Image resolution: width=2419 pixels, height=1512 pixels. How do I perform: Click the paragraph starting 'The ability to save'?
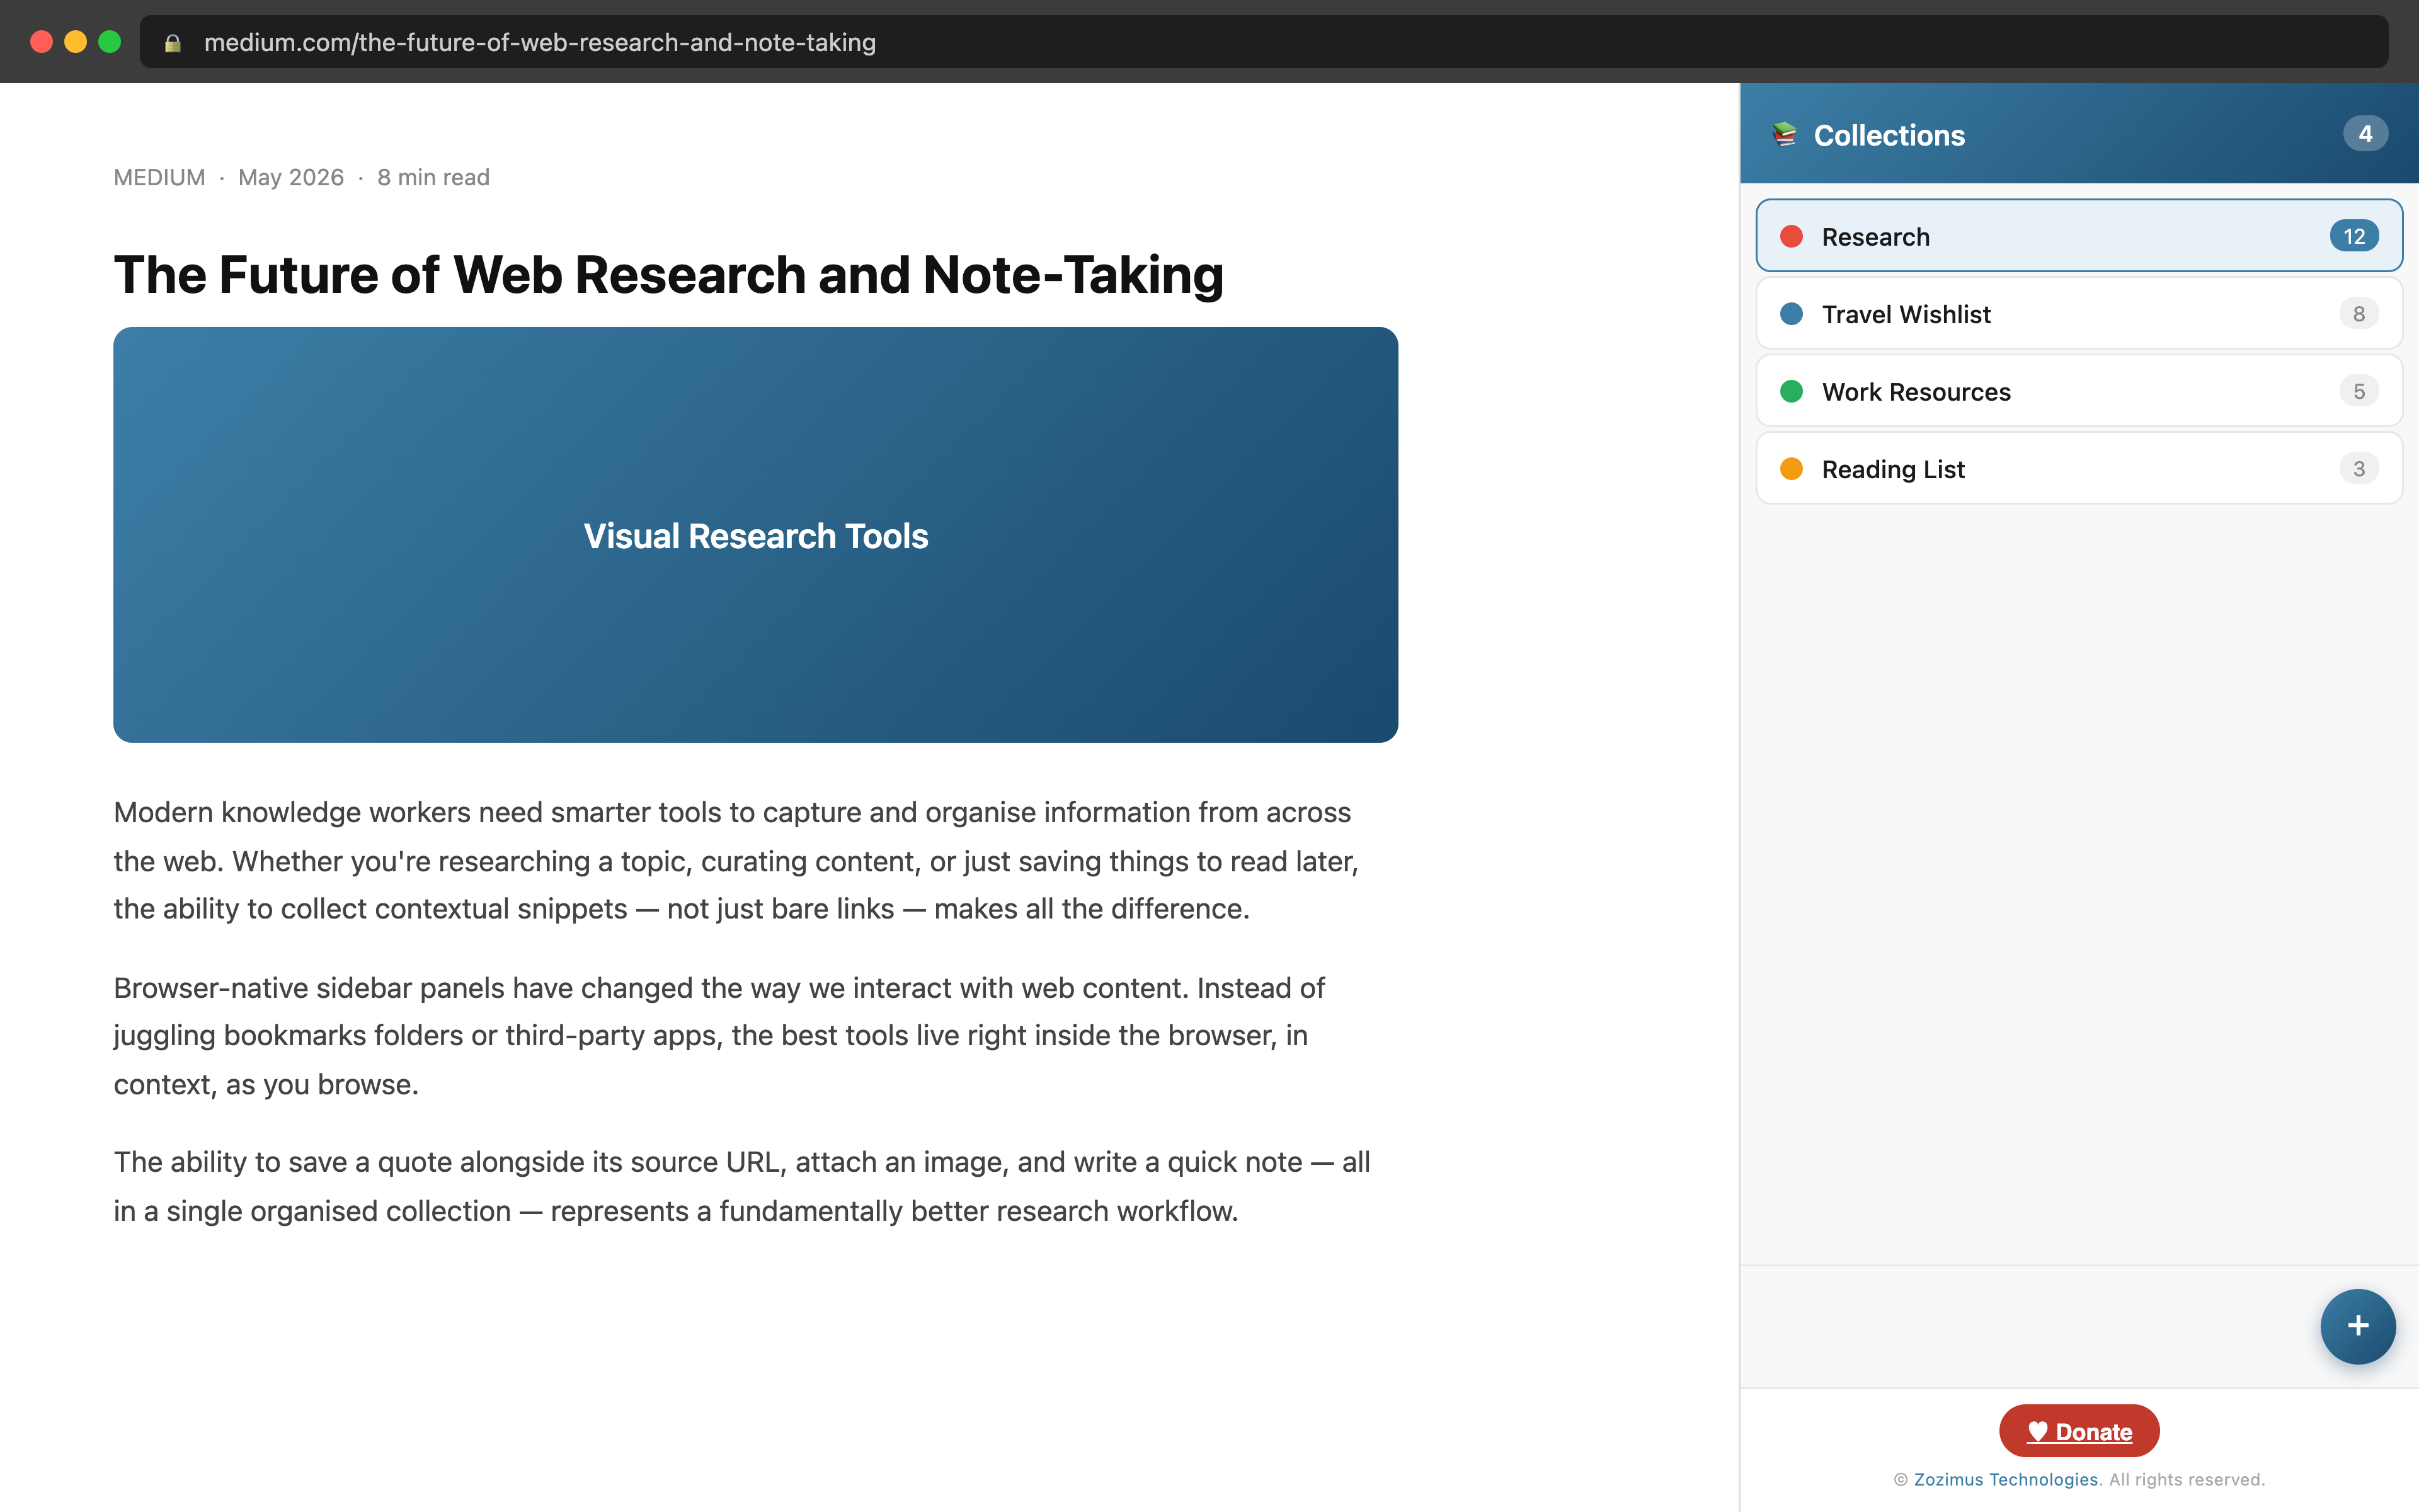pyautogui.click(x=741, y=1186)
